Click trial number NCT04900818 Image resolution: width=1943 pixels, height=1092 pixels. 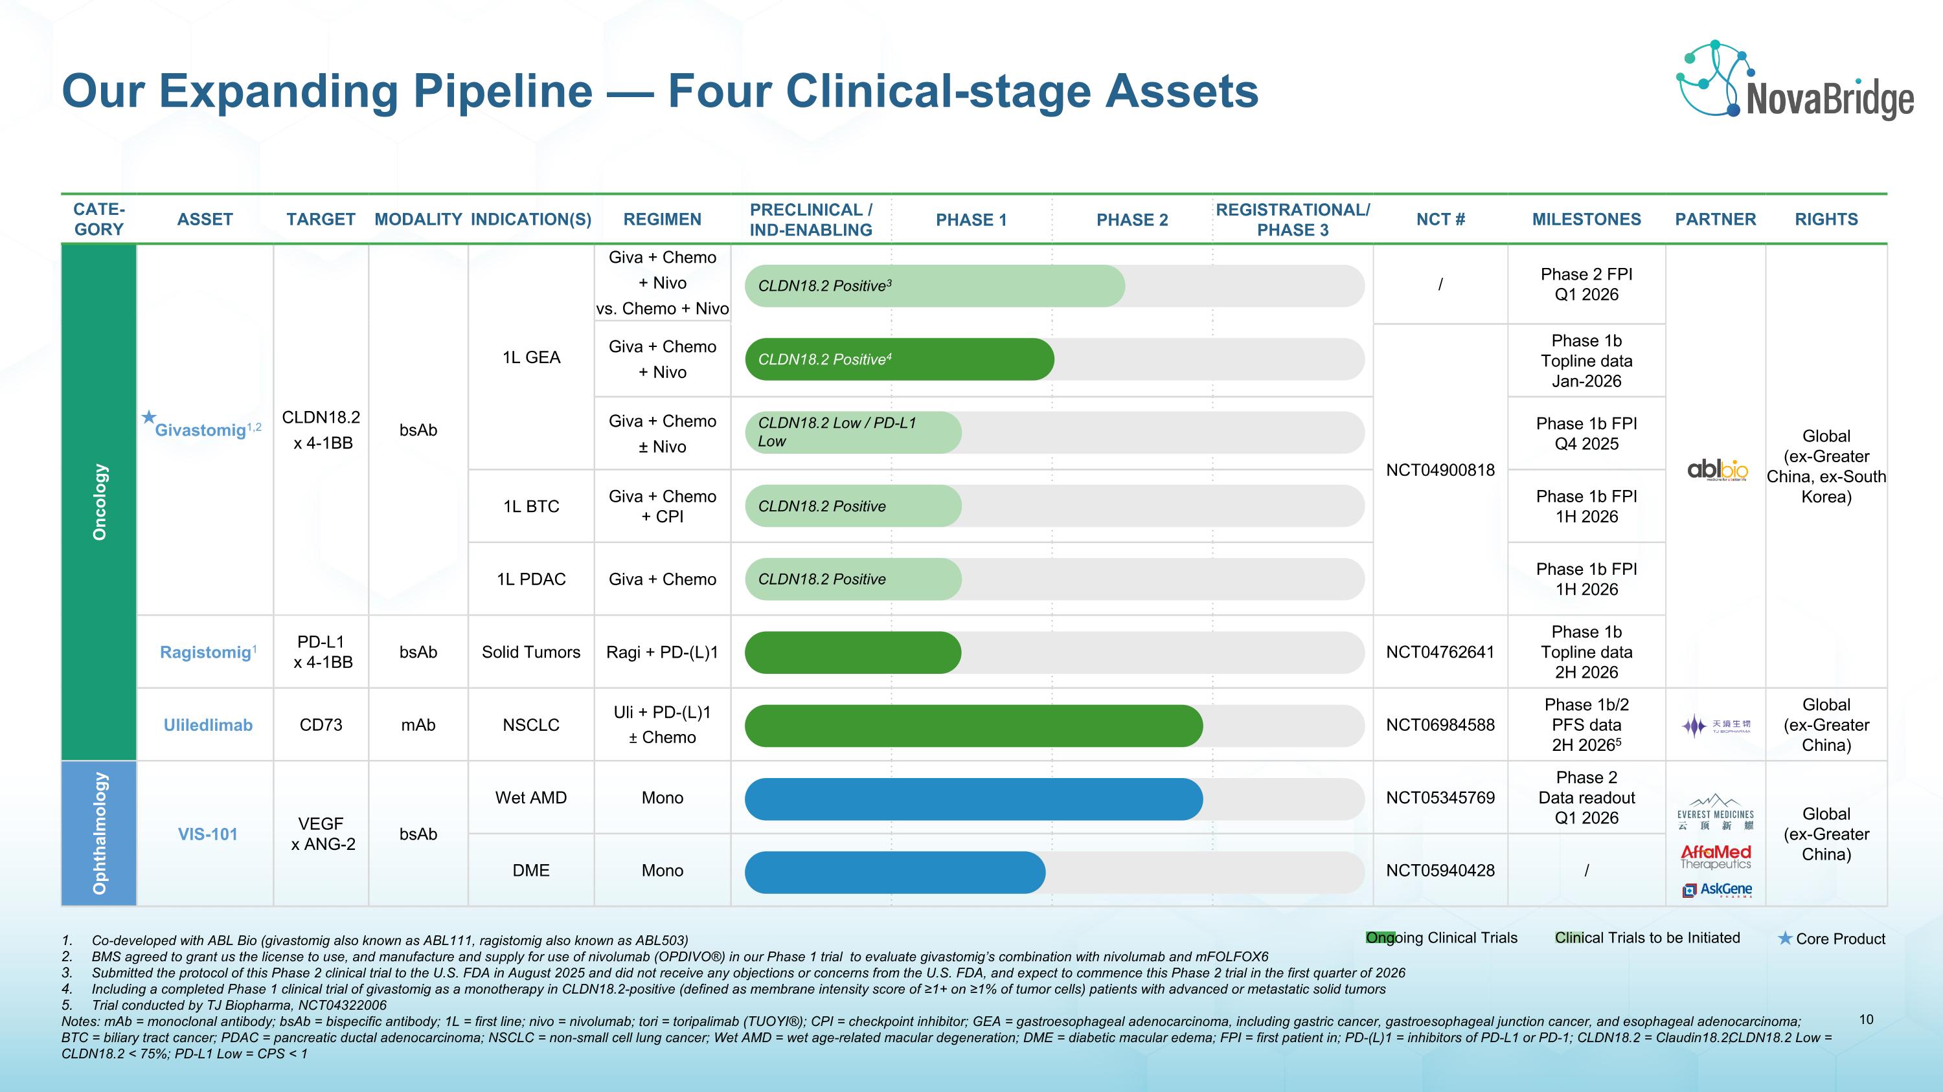pos(1440,470)
